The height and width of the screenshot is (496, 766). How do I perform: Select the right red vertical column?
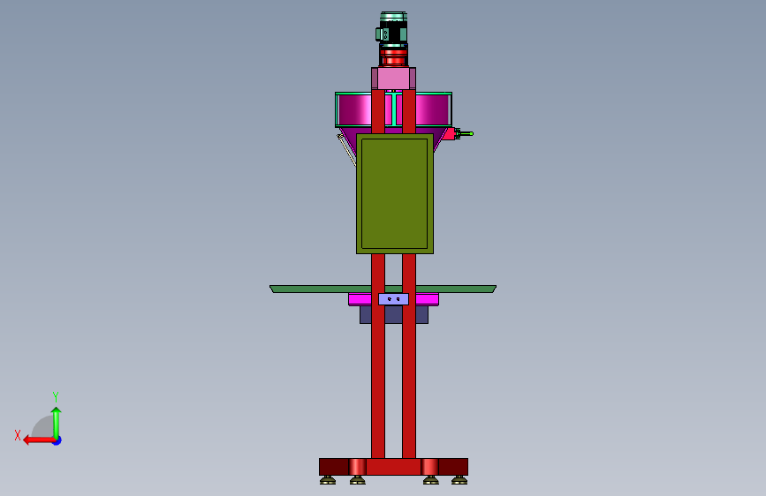point(409,357)
